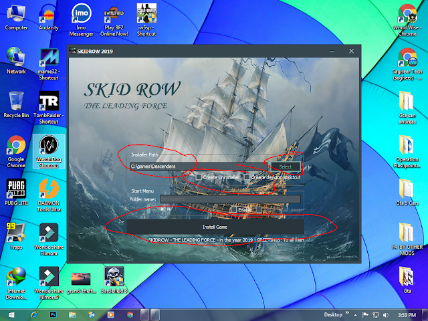Enable the Create Uninstaller checkbox
The image size is (428, 321).
tap(199, 177)
